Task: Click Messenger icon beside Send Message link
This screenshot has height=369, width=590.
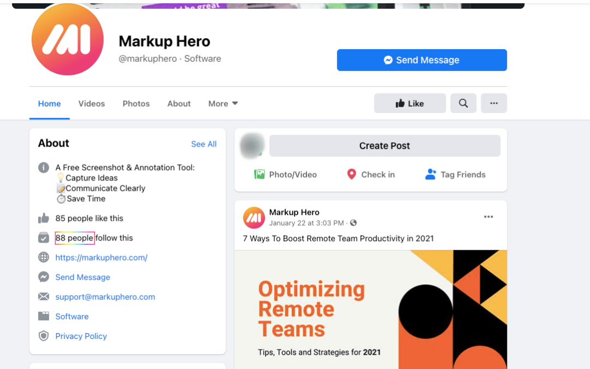Action: coord(44,277)
